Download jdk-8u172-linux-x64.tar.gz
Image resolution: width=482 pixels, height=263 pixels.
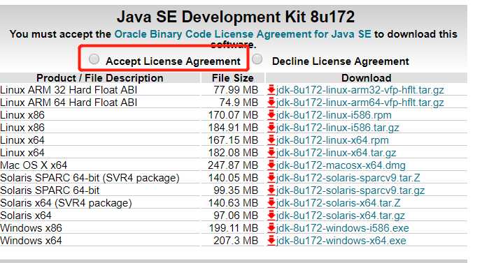pyautogui.click(x=336, y=153)
